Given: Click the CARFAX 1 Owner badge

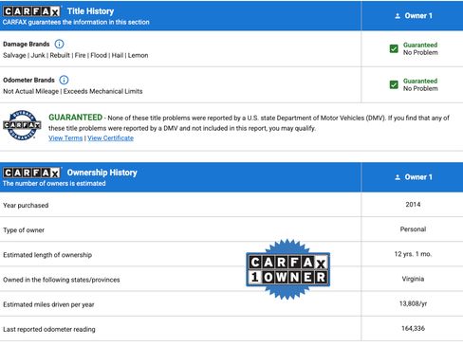Looking at the screenshot, I should click(x=287, y=269).
